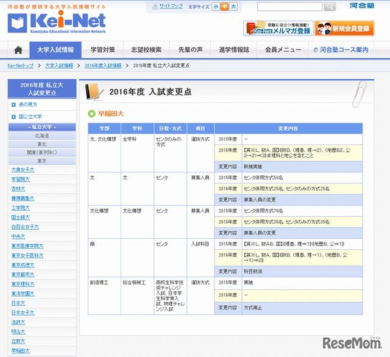Click the 表の見方 square bullet icon
This screenshot has width=390, height=357.
pos(13,105)
